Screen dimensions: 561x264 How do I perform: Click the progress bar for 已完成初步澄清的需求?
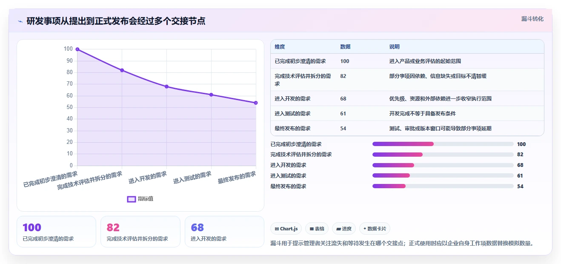tap(443, 144)
